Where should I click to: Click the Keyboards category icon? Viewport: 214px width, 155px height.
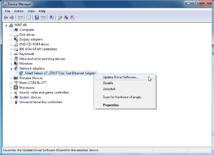pyautogui.click(x=16, y=54)
